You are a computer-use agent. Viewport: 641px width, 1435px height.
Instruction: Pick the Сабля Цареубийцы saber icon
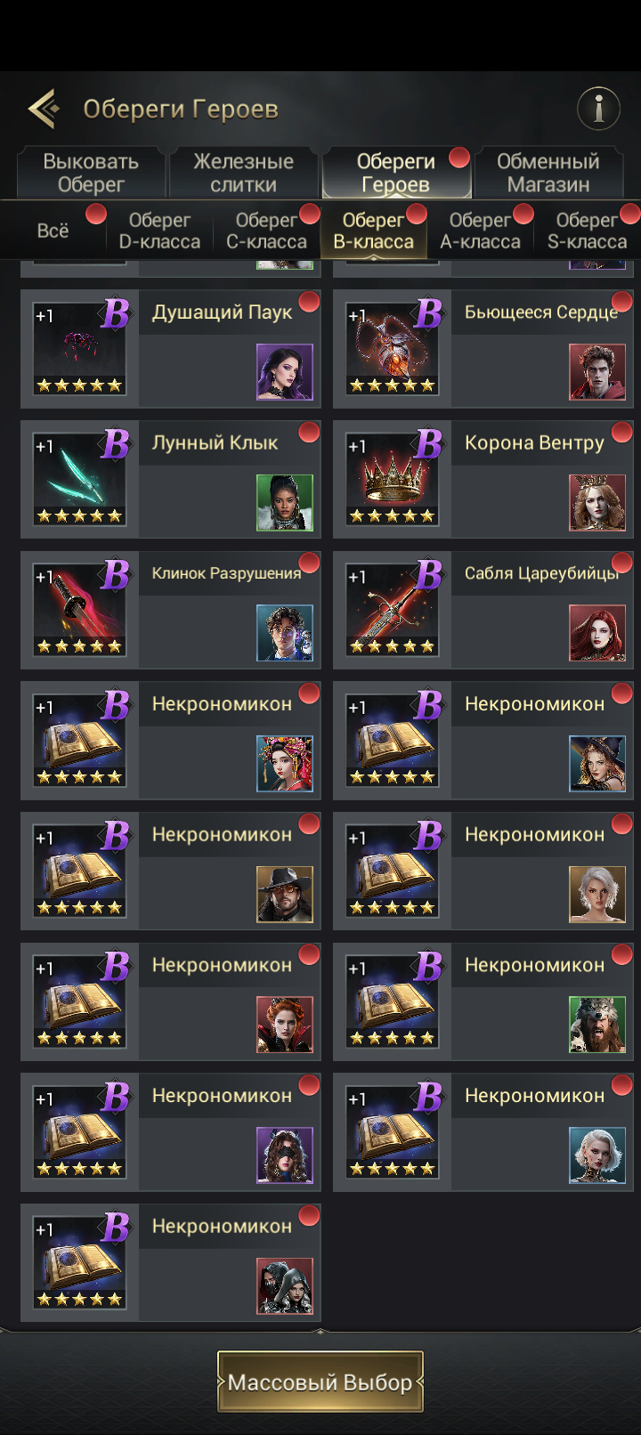(x=393, y=610)
